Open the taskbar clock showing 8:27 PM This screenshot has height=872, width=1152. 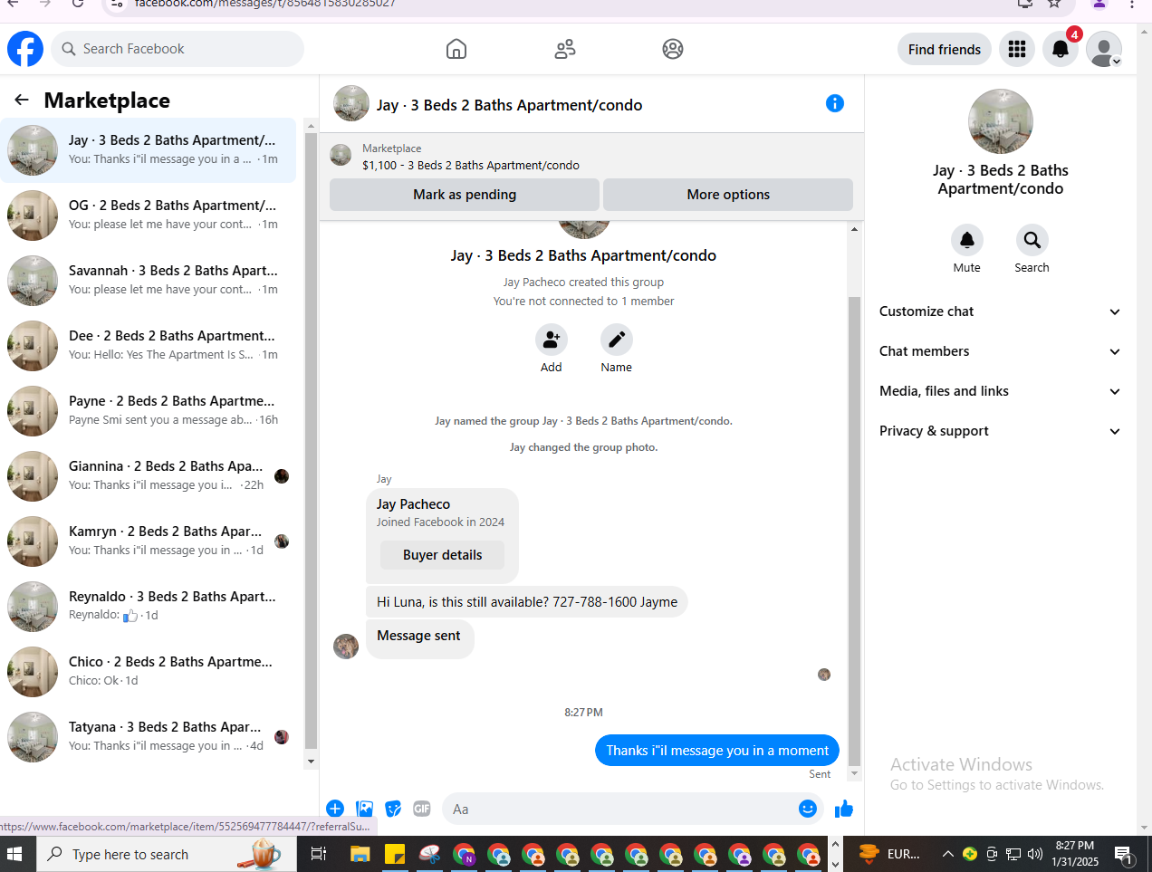pos(1075,854)
